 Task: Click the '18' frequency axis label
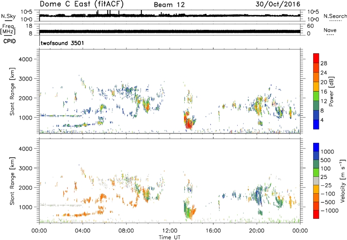point(29,26)
